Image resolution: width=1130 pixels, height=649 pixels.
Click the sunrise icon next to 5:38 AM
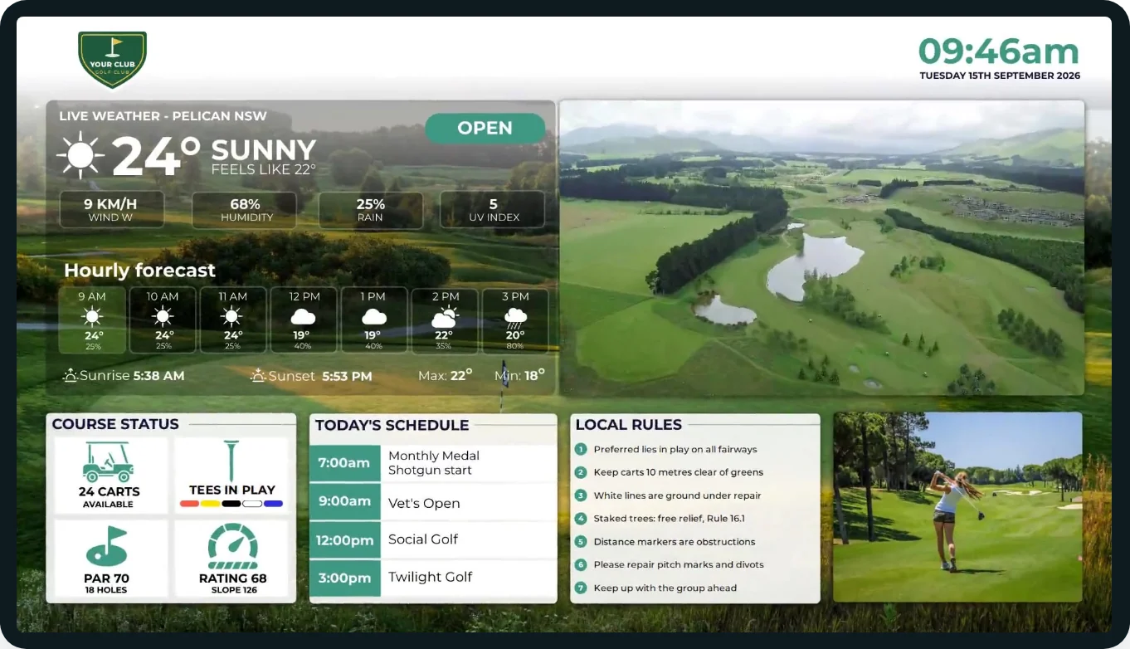[x=71, y=376]
